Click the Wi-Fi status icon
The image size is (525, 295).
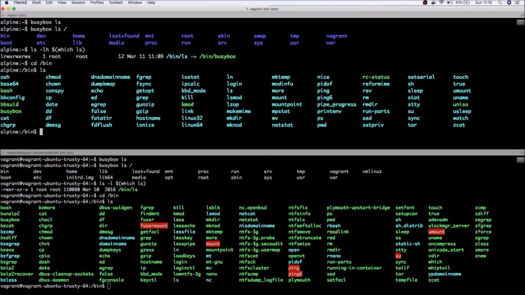tap(441, 2)
